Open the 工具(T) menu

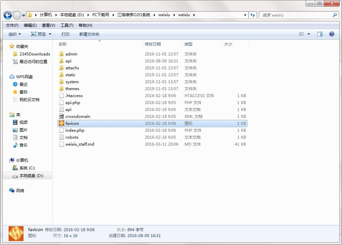click(x=67, y=25)
